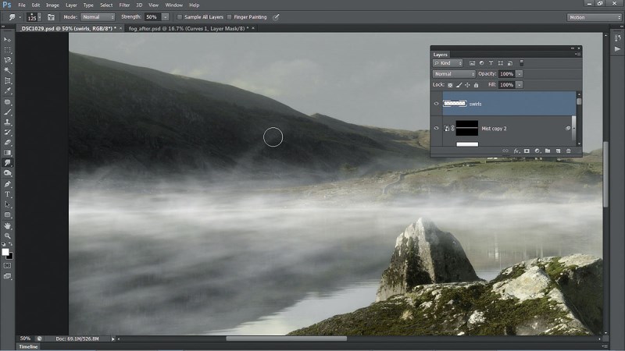The image size is (625, 351).
Task: Click the Opacity value field
Action: [506, 74]
